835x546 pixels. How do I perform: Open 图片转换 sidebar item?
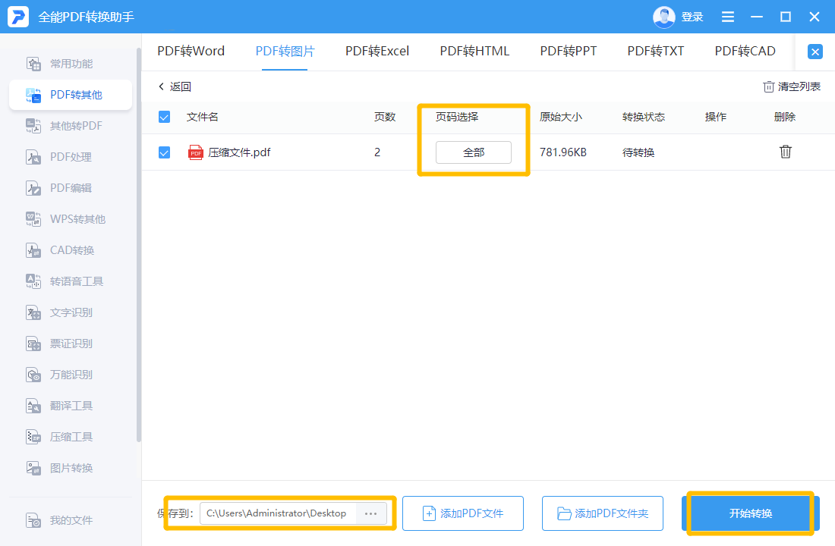[71, 468]
